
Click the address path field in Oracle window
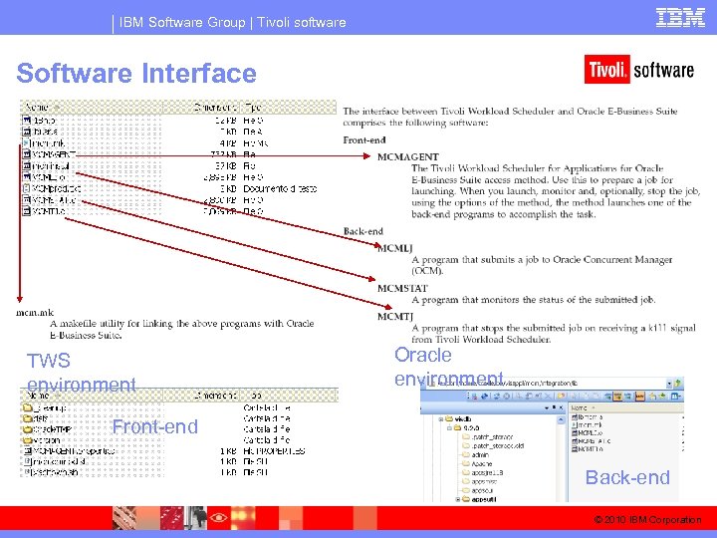tap(544, 384)
